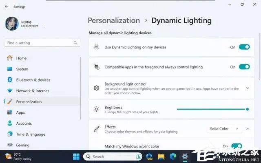261x163 pixels.
Task: Expand the Background light control section
Action: click(x=248, y=88)
